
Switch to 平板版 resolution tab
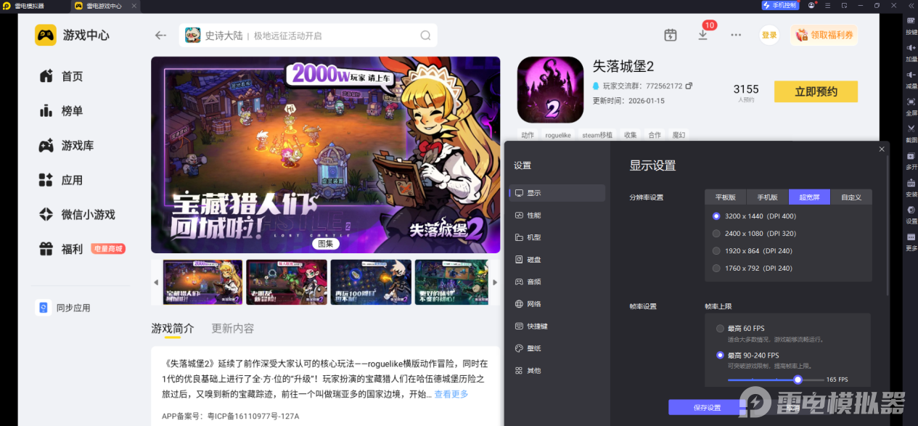tap(726, 197)
